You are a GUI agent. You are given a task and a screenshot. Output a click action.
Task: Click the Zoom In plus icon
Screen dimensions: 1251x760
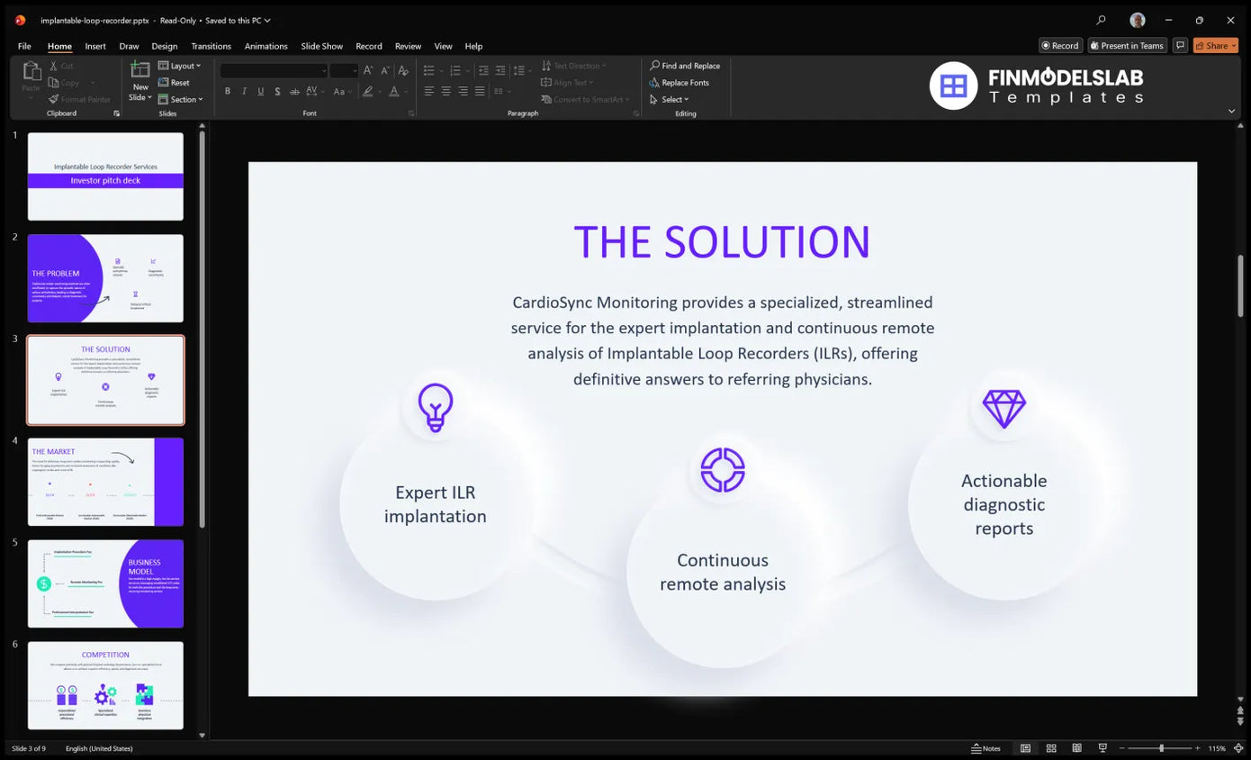point(1198,748)
